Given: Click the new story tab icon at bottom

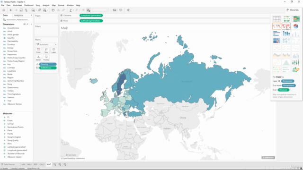Looking at the screenshot, I should tap(65, 164).
